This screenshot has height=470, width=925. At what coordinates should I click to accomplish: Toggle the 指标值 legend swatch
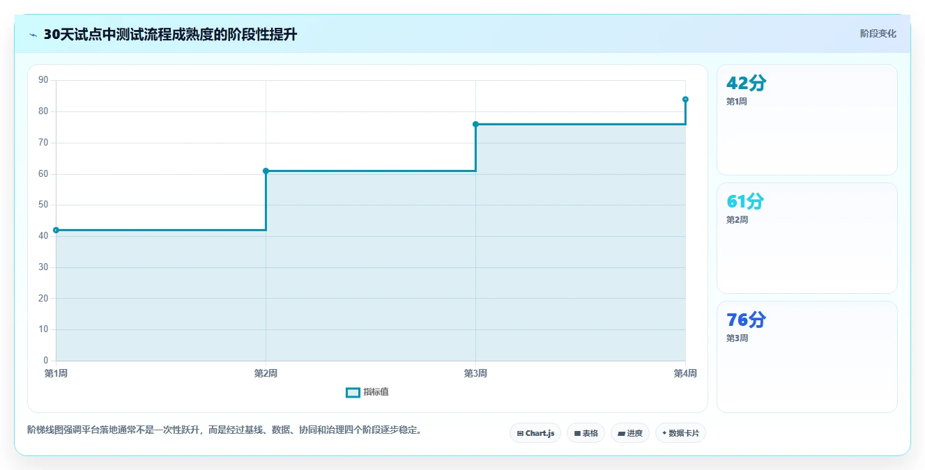tap(353, 392)
